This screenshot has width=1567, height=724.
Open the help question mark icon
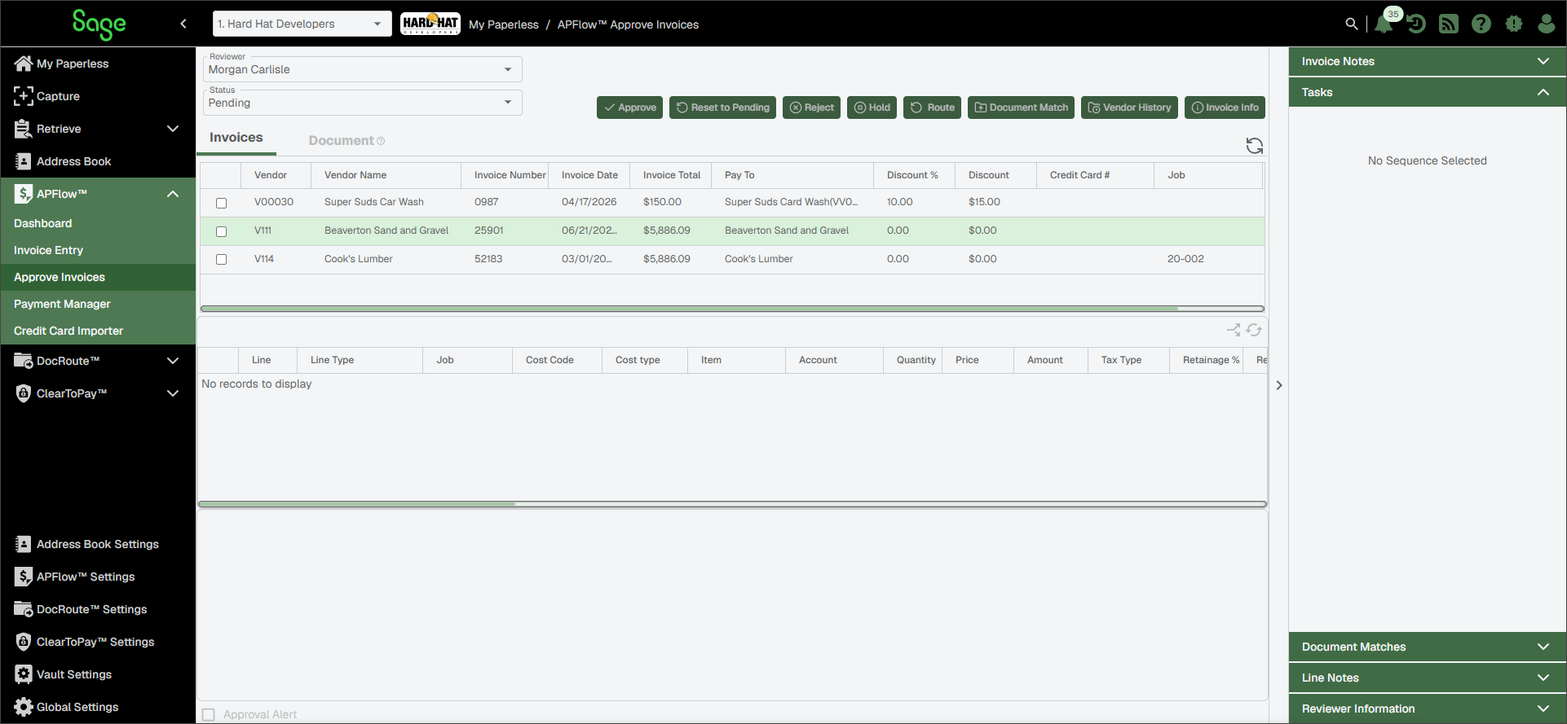[x=1481, y=24]
